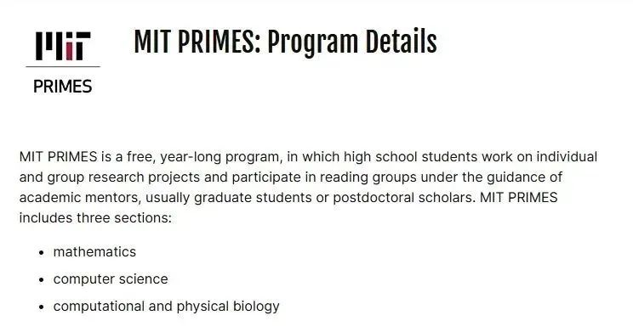Click the phrase "graduate students"
The image size is (633, 332).
click(x=253, y=198)
